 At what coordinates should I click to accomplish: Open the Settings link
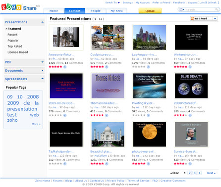click(x=128, y=2)
